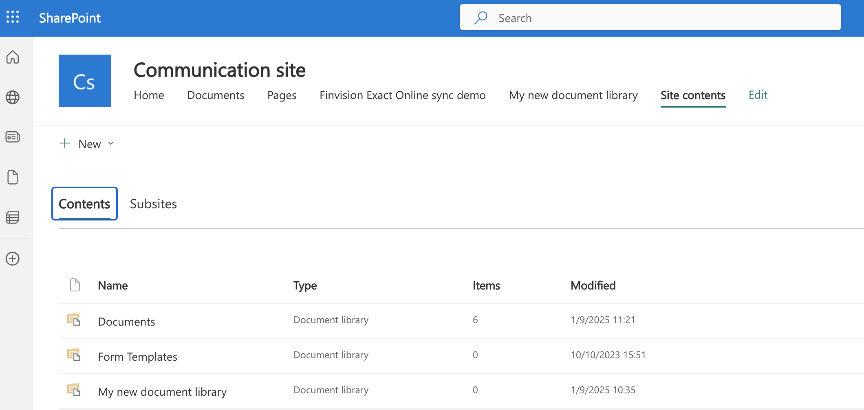Open Documents in site navigation
This screenshot has width=864, height=410.
pyautogui.click(x=216, y=95)
